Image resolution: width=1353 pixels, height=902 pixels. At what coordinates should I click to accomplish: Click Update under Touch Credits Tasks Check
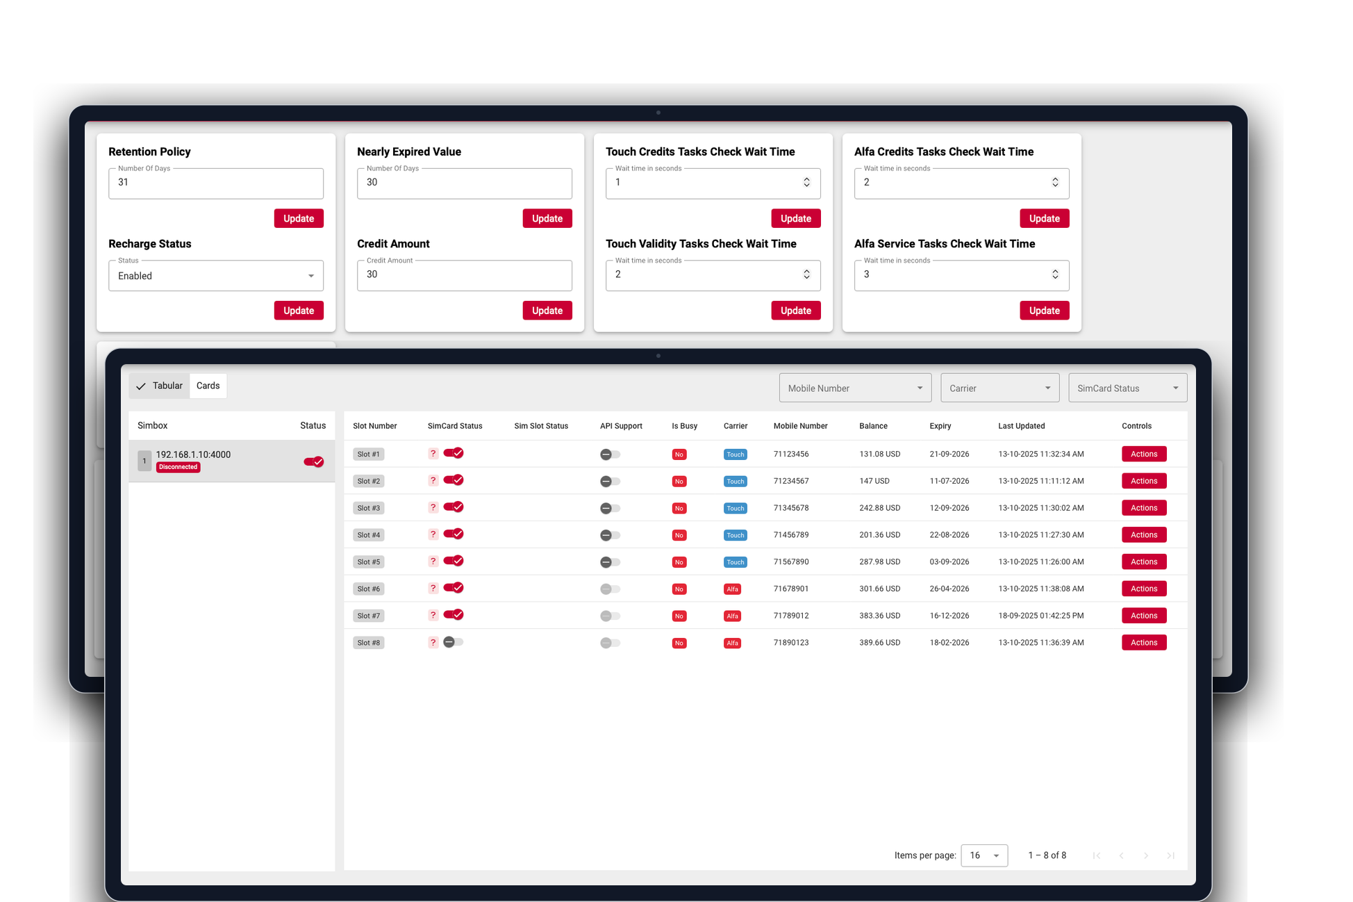click(x=796, y=218)
